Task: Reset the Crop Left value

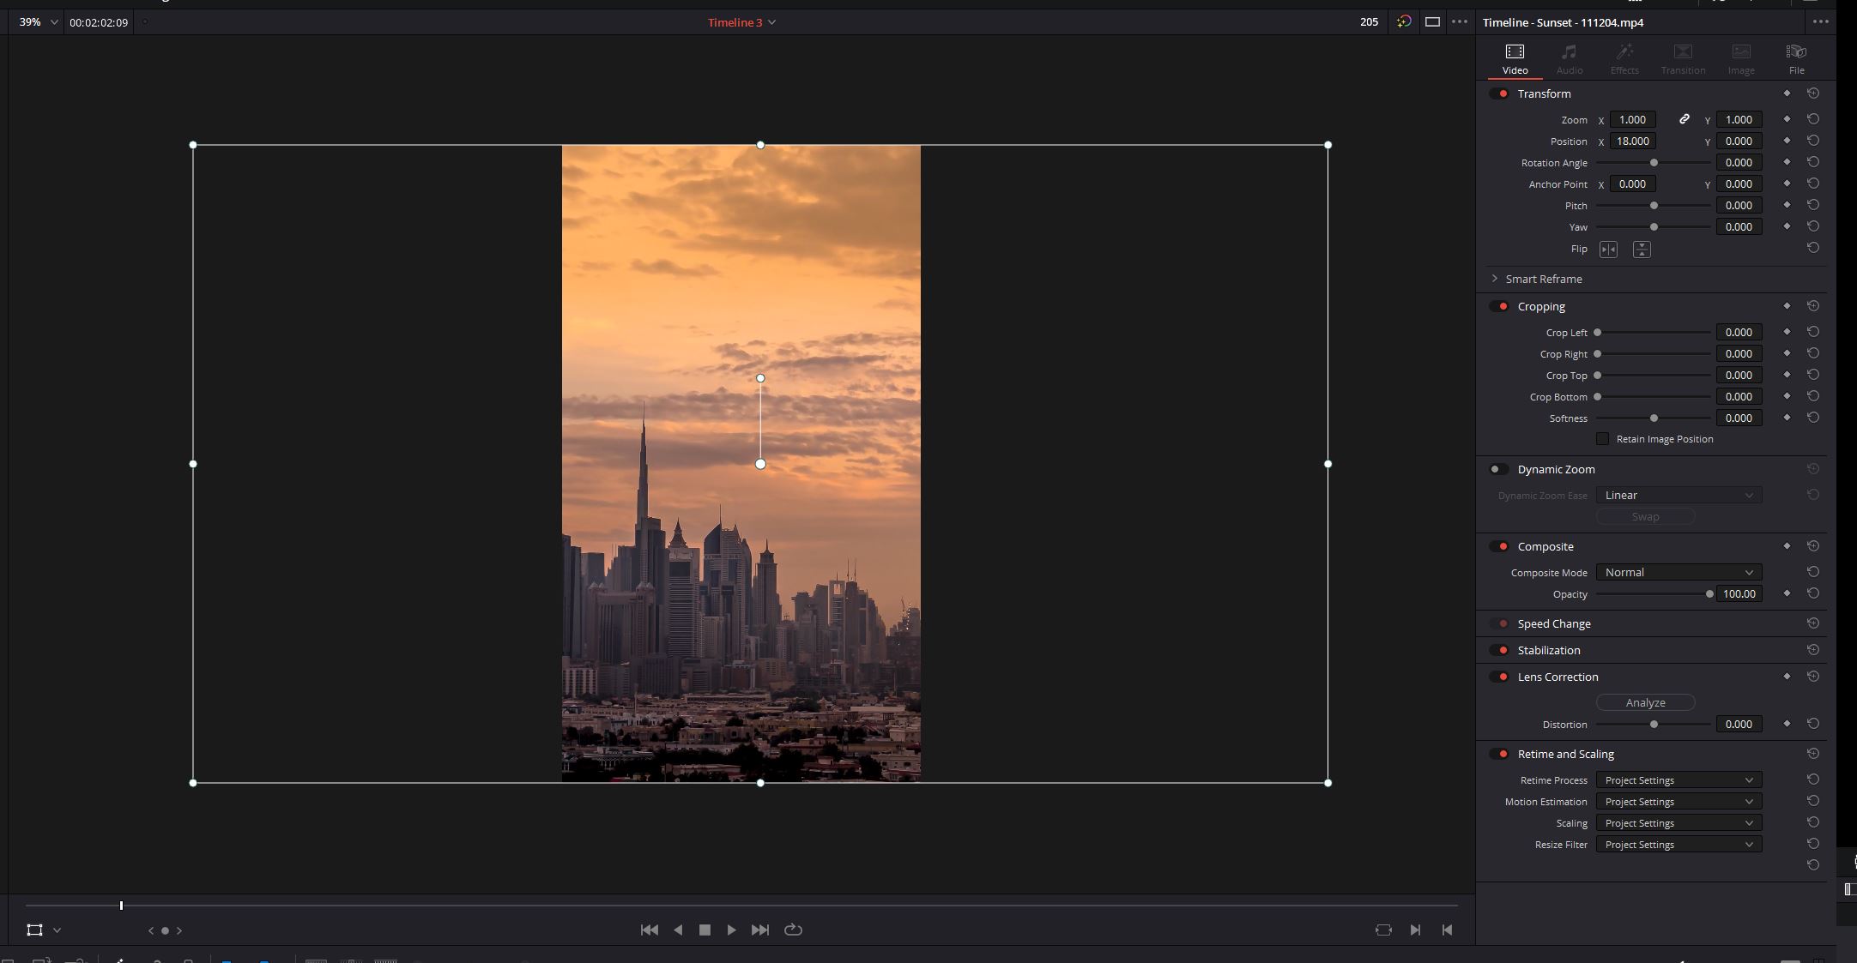Action: point(1813,332)
